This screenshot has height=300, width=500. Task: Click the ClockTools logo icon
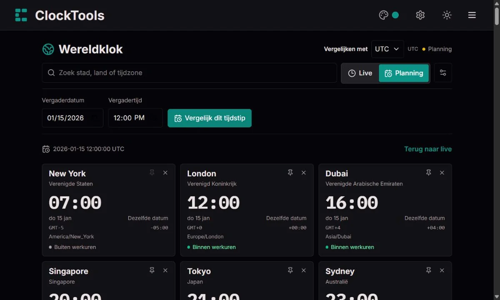[21, 15]
